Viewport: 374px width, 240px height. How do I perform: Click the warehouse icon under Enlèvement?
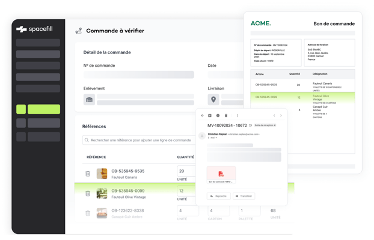tap(89, 99)
